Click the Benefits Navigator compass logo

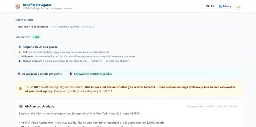click(18, 6)
